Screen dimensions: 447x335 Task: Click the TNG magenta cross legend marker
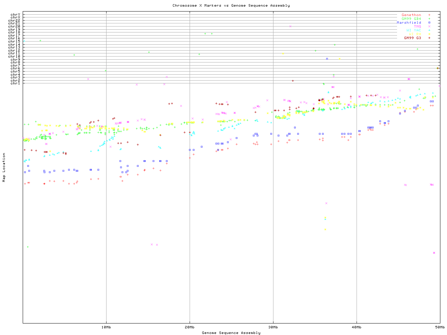(x=429, y=27)
